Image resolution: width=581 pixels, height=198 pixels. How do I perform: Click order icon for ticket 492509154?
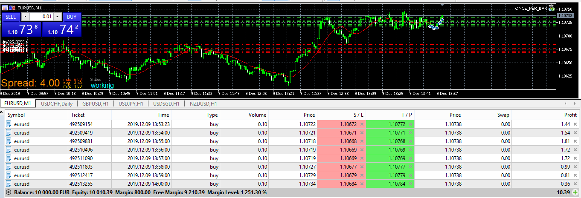(x=9, y=124)
